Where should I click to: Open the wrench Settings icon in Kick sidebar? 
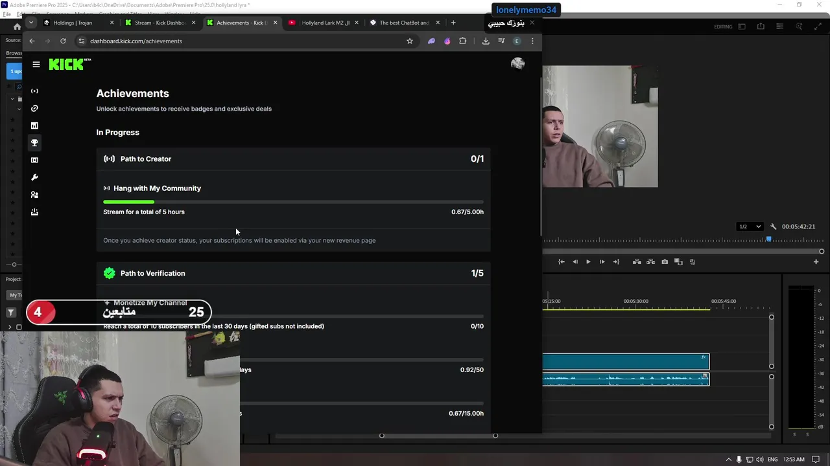34,177
